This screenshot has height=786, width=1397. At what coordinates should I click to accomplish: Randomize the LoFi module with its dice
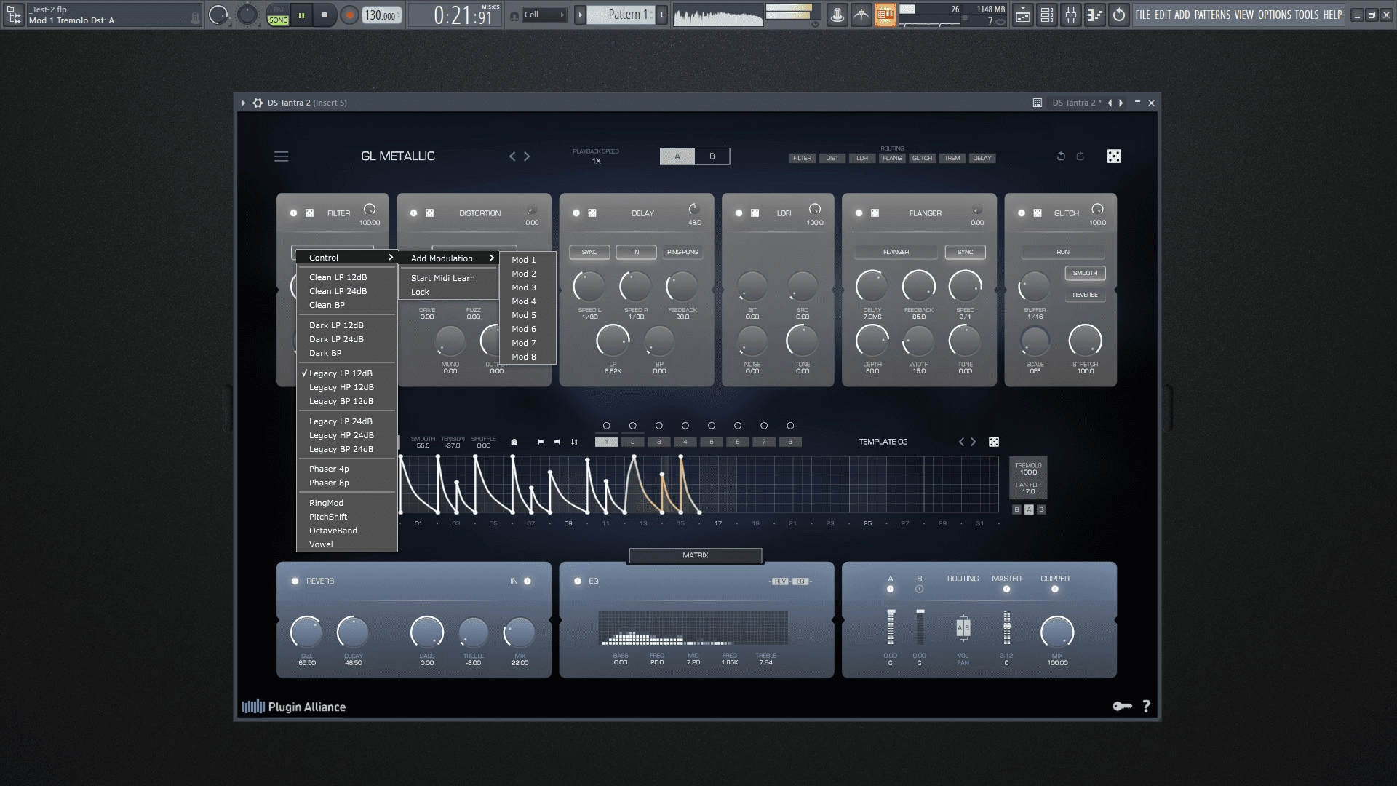click(755, 213)
